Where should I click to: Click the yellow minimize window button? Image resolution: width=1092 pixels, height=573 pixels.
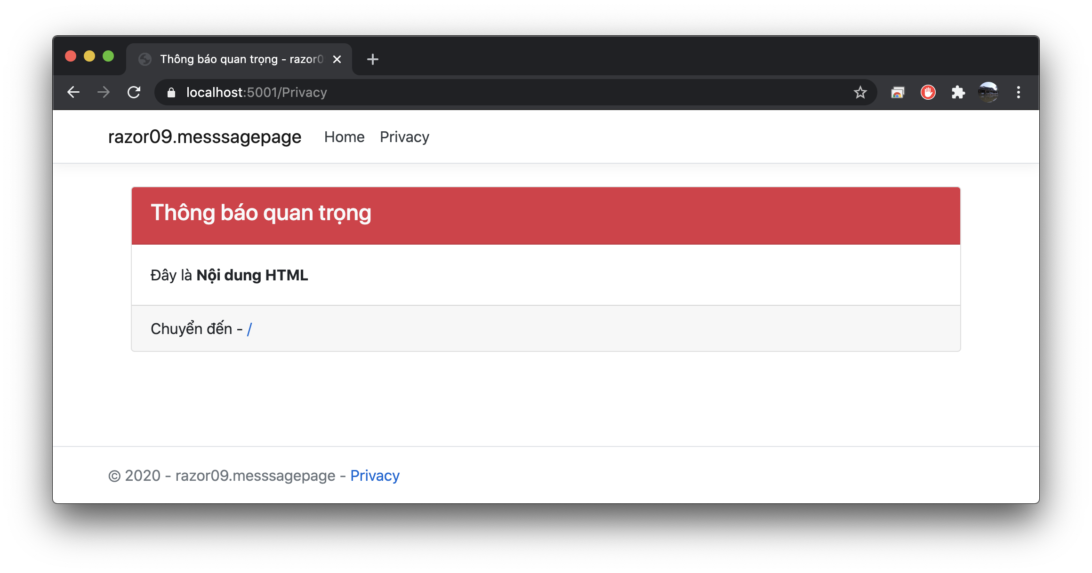(x=89, y=56)
